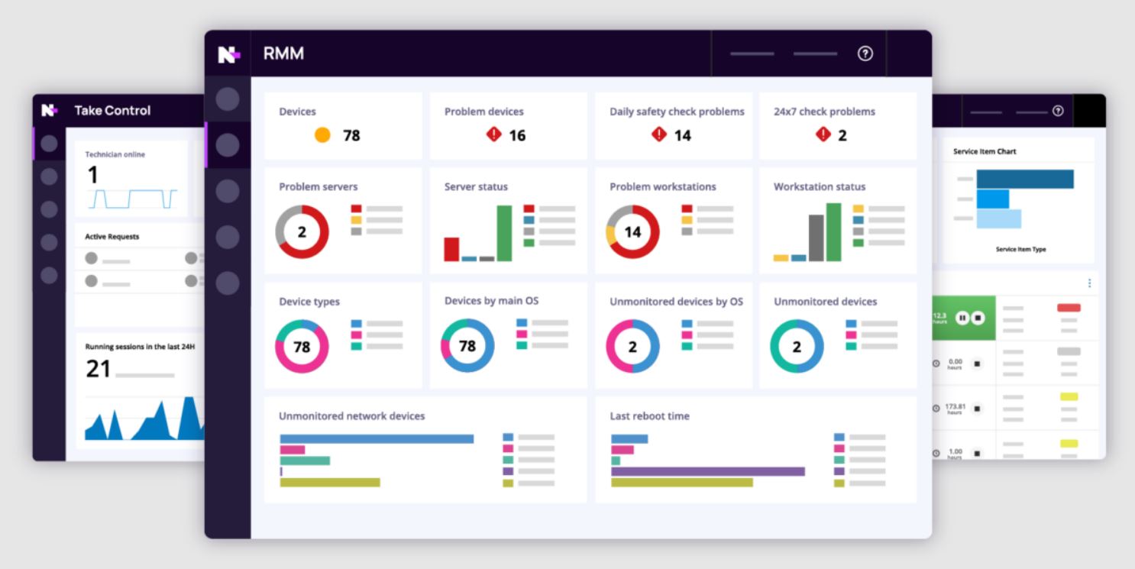Click the red status tag in the 12.3 hours row
The height and width of the screenshot is (569, 1135).
(x=1069, y=308)
